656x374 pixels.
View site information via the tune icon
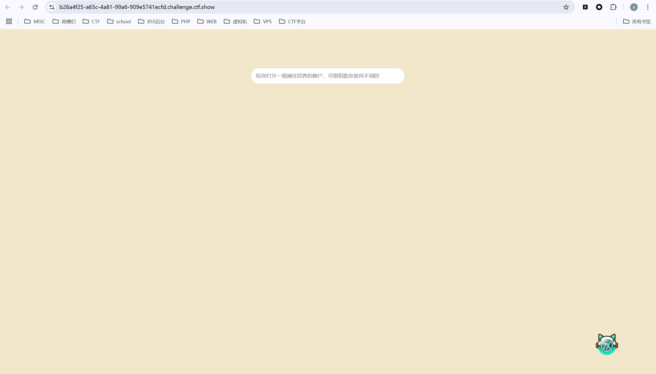point(52,7)
